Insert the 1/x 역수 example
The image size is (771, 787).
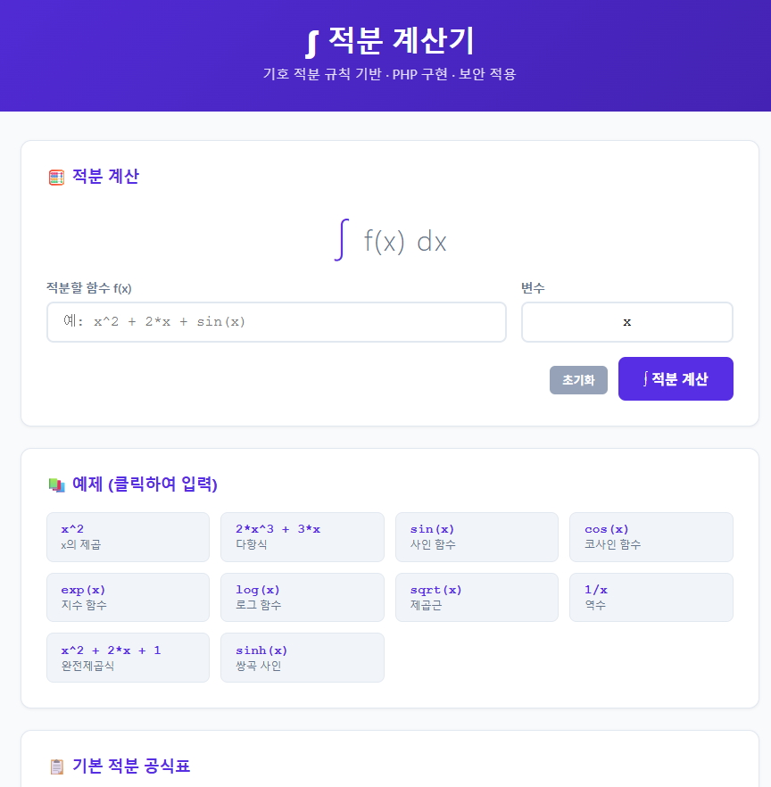click(651, 598)
